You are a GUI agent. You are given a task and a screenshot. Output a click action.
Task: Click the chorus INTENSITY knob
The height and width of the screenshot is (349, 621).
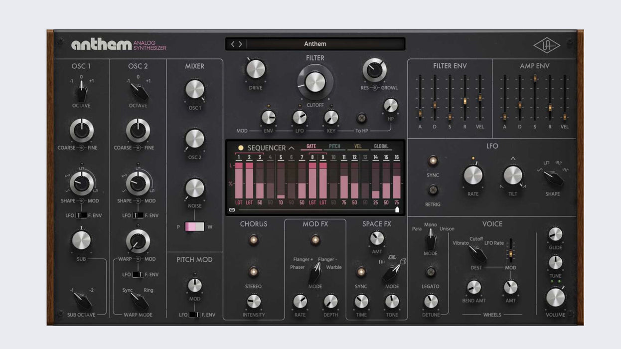tap(254, 301)
